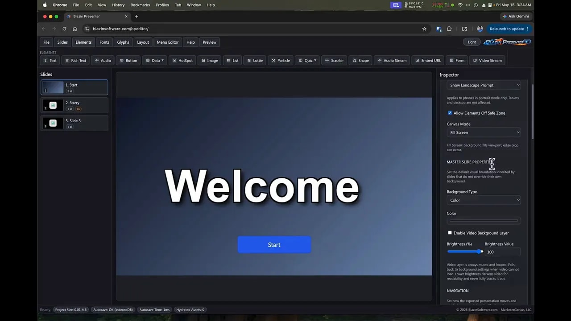This screenshot has height=321, width=571.
Task: Select Slide 3 in slides panel
Action: (x=74, y=123)
